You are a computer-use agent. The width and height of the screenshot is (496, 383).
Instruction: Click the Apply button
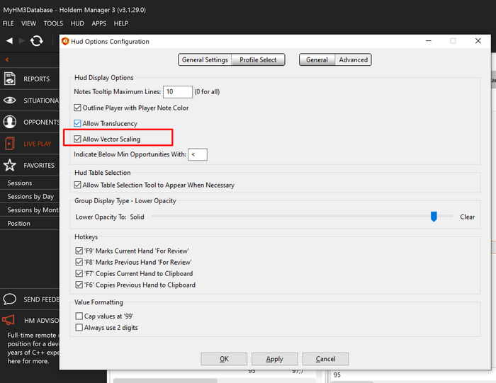pos(275,359)
